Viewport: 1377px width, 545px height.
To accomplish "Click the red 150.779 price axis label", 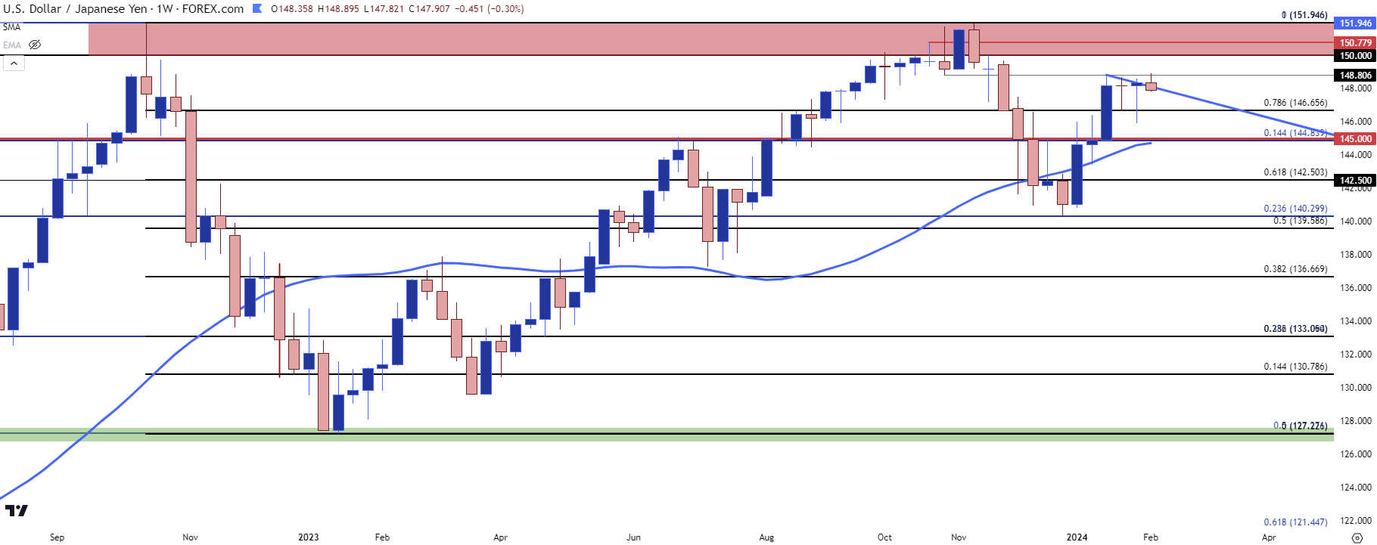I will click(1355, 43).
